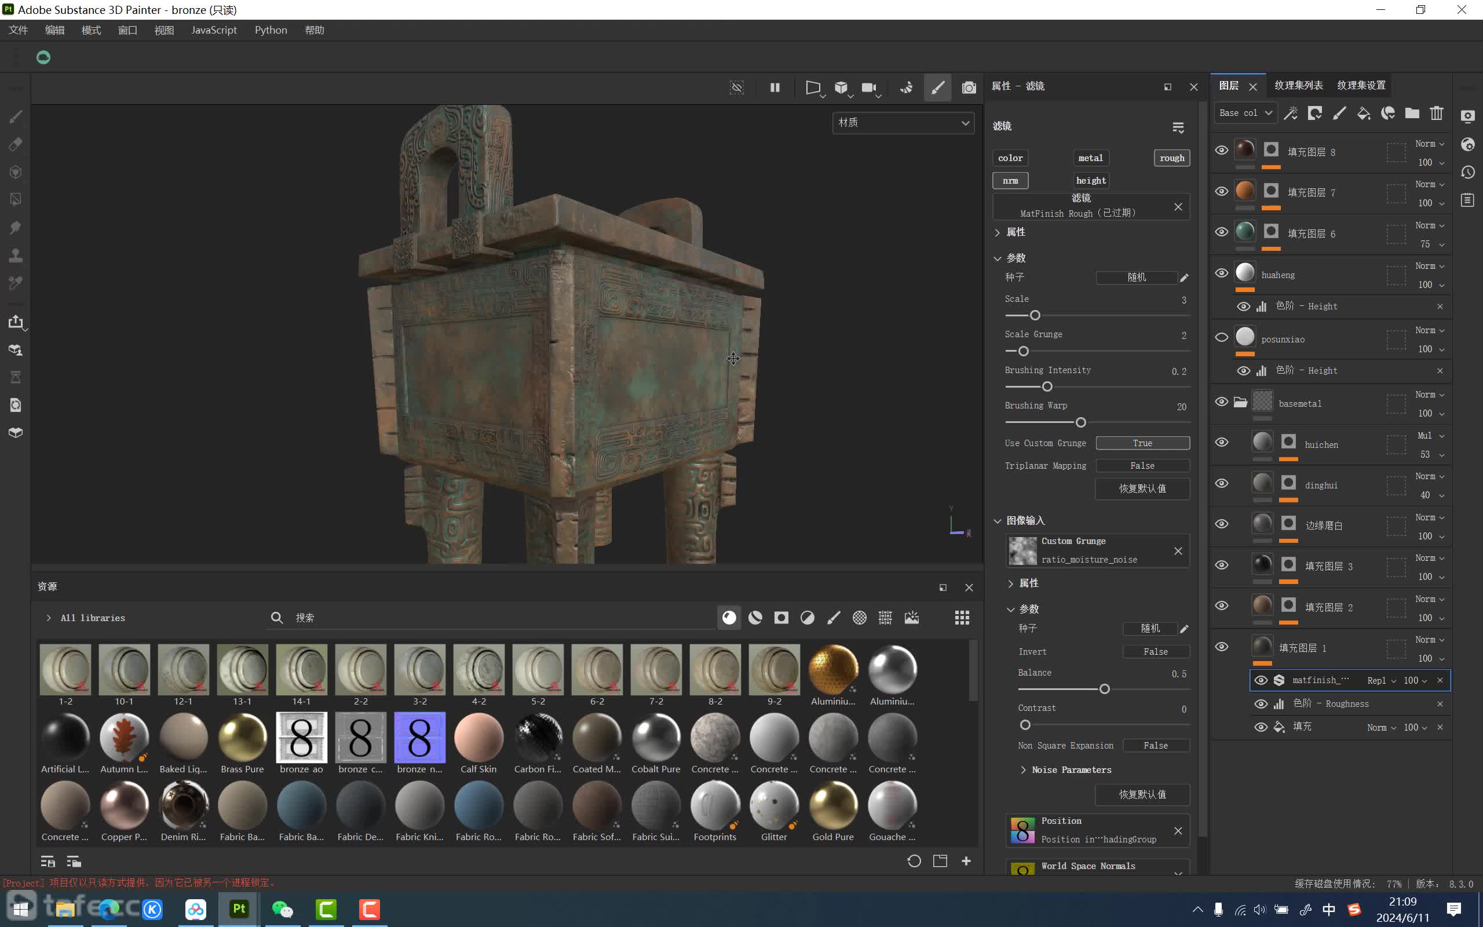The image size is (1483, 927).
Task: Filter assets by Brushes icon
Action: click(x=834, y=618)
